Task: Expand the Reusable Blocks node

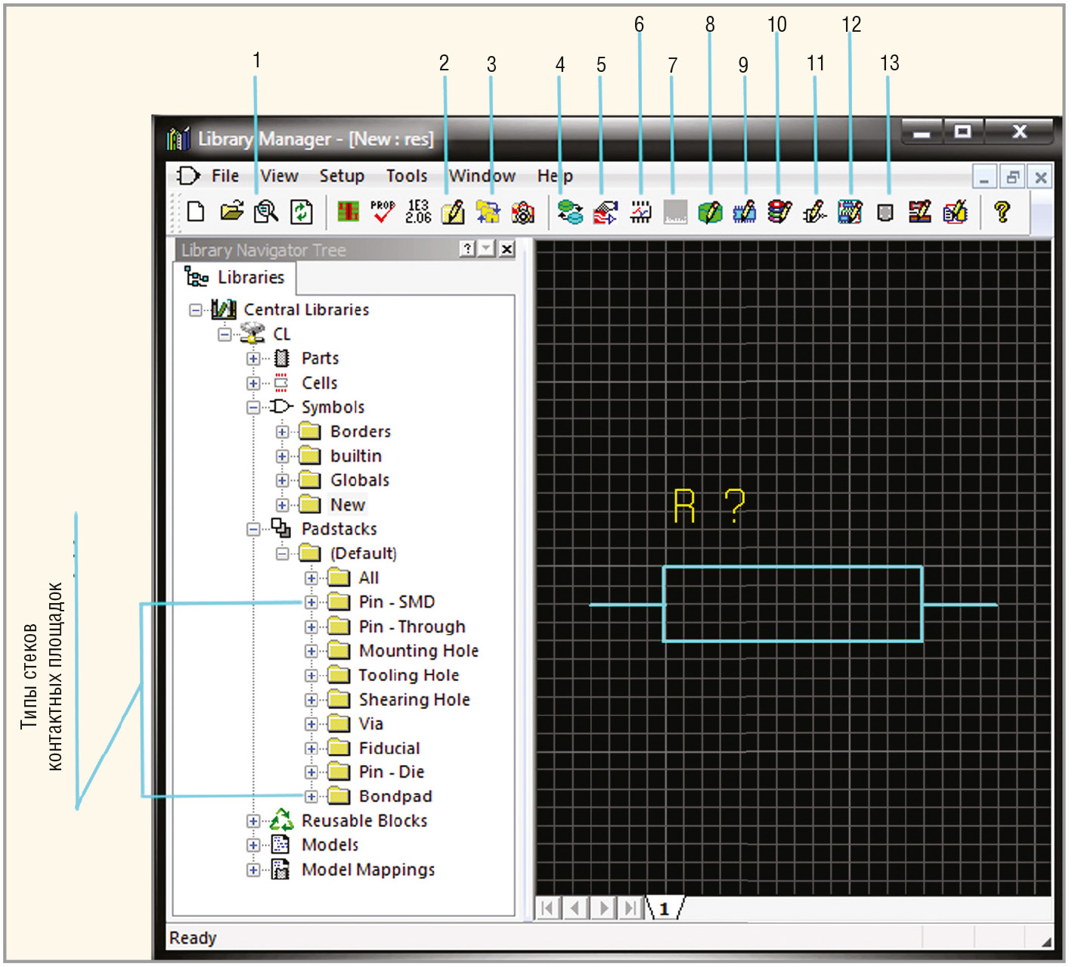Action: click(253, 822)
